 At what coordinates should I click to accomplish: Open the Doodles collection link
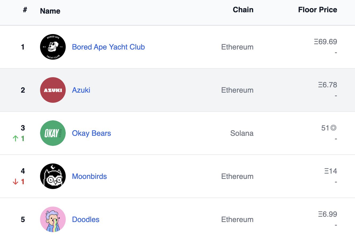(x=86, y=219)
